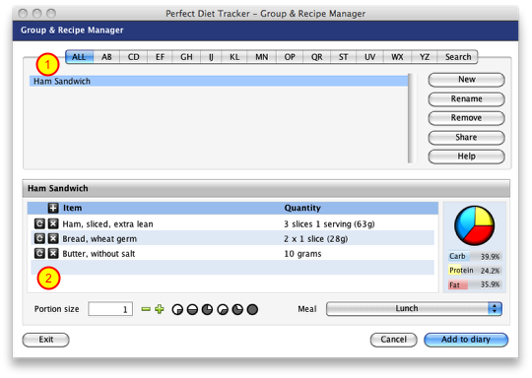Screen dimensions: 532x378
Task: Select the half portion circle icon
Action: click(192, 309)
